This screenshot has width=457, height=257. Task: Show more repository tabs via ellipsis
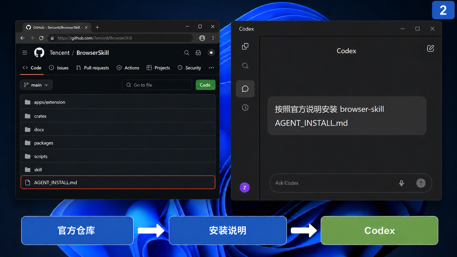(211, 68)
